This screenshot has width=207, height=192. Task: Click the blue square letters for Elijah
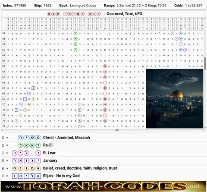pyautogui.click(x=26, y=176)
